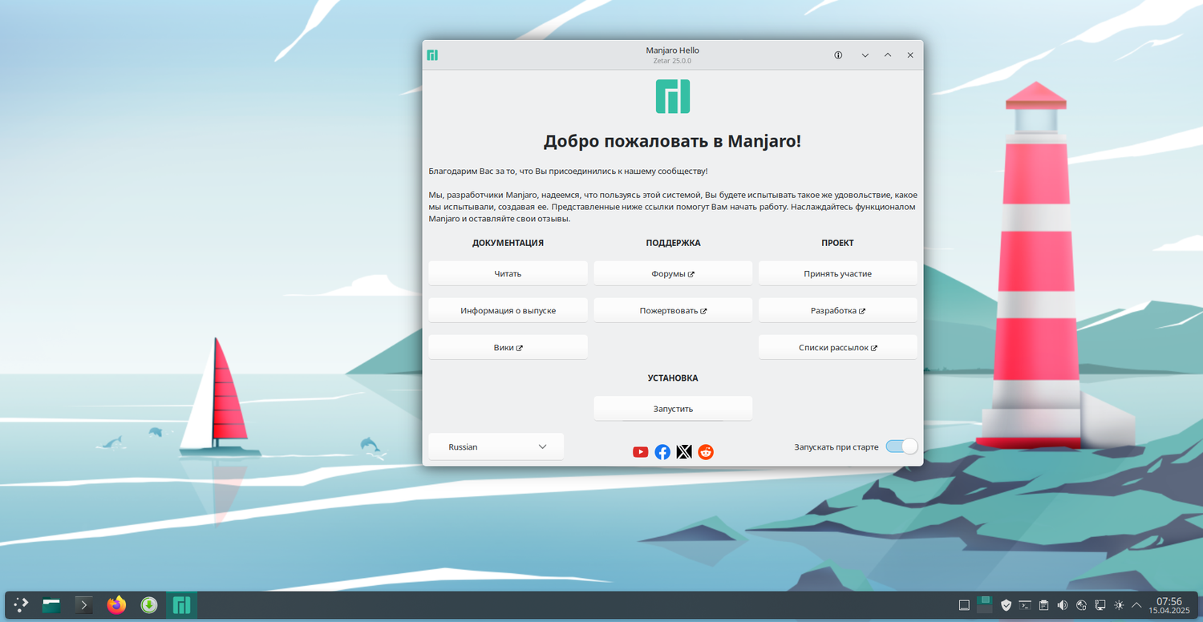Open the clock showing 07:56
The image size is (1203, 622).
(1169, 605)
